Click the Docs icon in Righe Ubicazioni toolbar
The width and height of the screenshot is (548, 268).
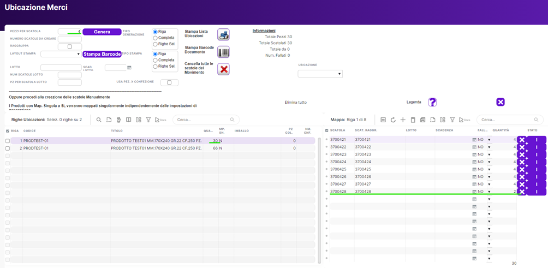click(x=160, y=120)
